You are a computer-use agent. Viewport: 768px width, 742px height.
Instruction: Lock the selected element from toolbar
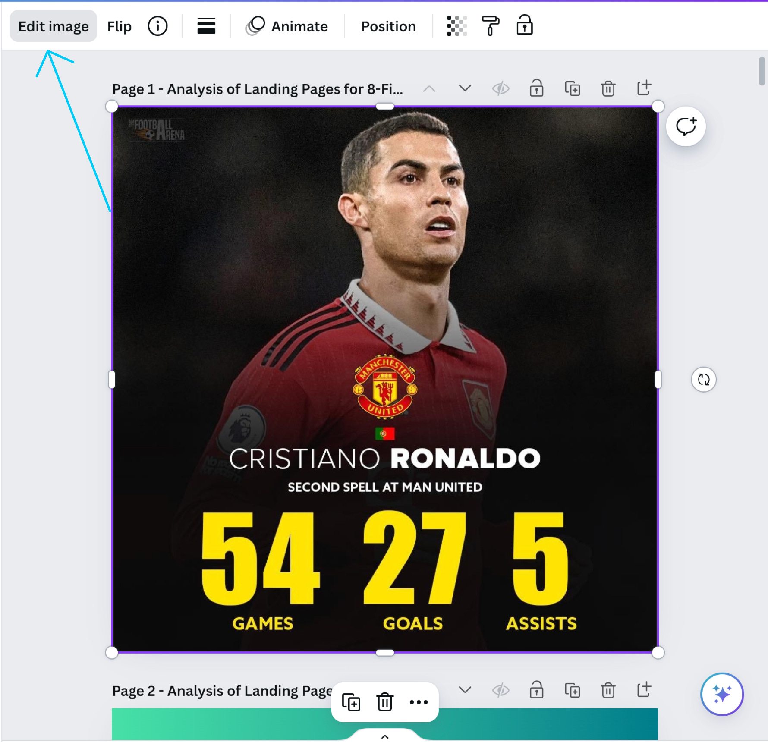pos(525,25)
